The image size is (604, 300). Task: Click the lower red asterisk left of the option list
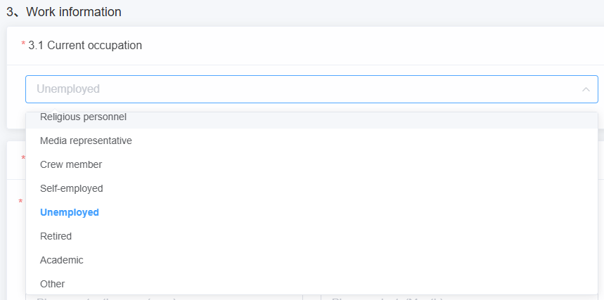pyautogui.click(x=20, y=202)
